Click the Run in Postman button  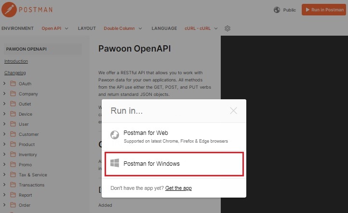324,10
